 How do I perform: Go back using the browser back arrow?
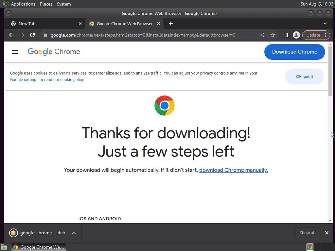(x=11, y=35)
